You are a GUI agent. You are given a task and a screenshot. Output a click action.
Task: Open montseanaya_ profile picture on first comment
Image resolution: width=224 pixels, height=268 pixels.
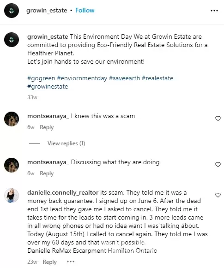pos(12,119)
